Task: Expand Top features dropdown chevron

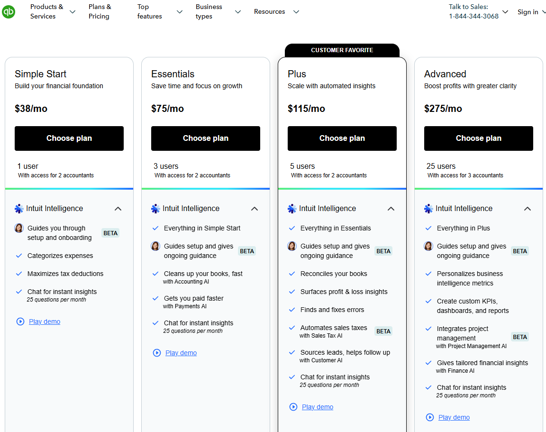Action: (180, 12)
